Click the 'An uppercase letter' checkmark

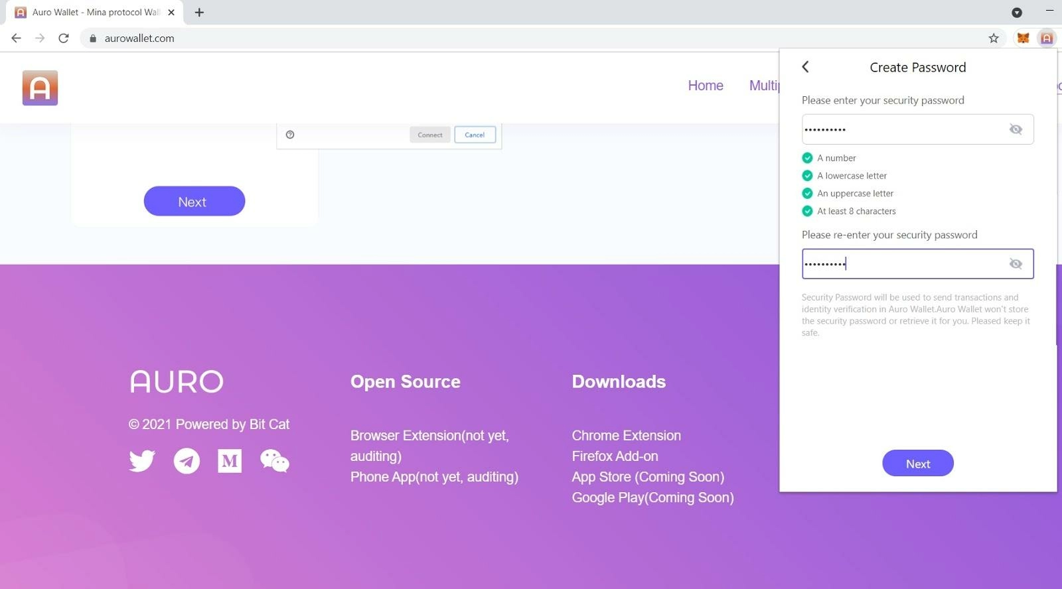pyautogui.click(x=807, y=194)
